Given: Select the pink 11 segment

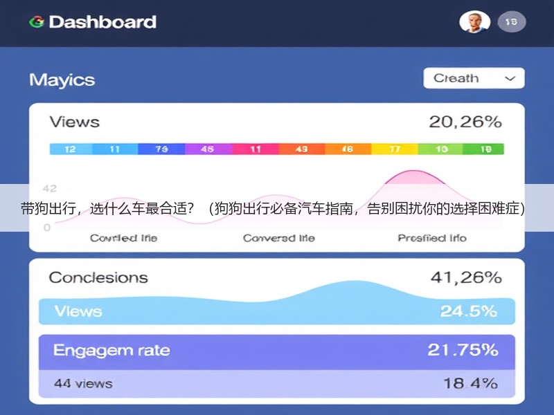Looking at the screenshot, I should coord(255,149).
